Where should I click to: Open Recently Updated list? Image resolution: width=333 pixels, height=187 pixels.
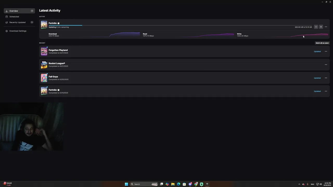tap(19, 22)
